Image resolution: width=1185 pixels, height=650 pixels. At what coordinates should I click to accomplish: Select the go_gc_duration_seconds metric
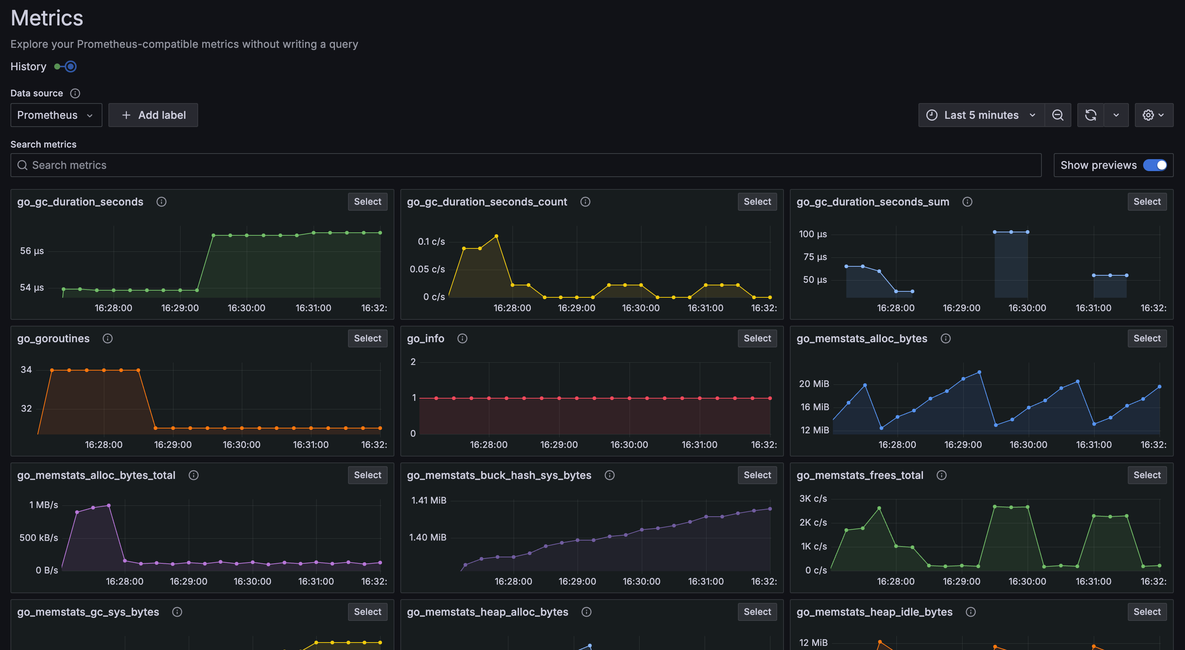coord(367,201)
